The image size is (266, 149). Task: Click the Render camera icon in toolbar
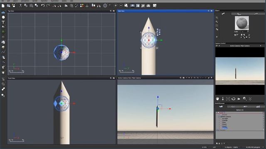point(148,5)
